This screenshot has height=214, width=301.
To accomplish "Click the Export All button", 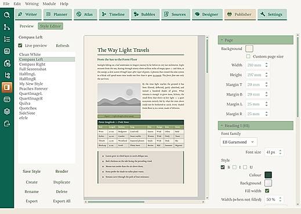I will (x=61, y=201).
